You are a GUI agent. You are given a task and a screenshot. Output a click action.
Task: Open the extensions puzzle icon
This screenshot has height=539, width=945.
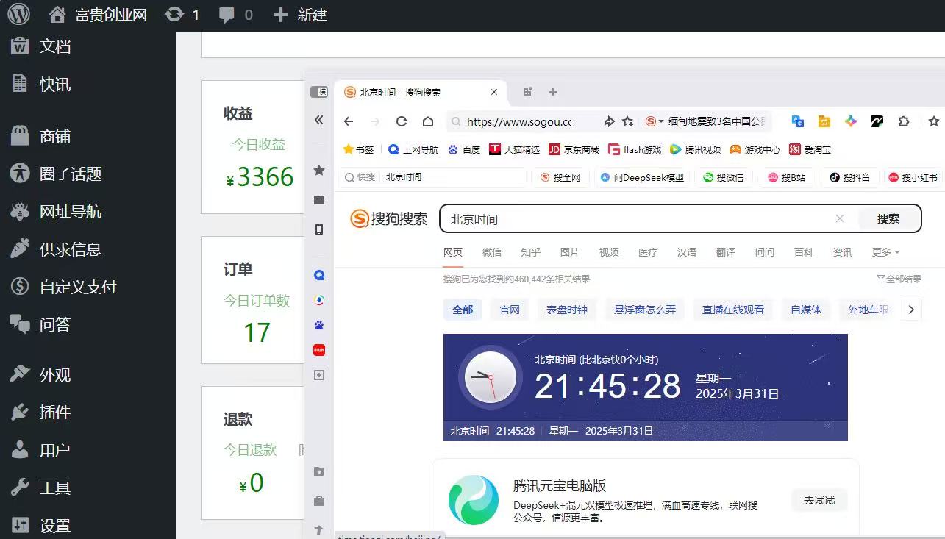(x=904, y=121)
